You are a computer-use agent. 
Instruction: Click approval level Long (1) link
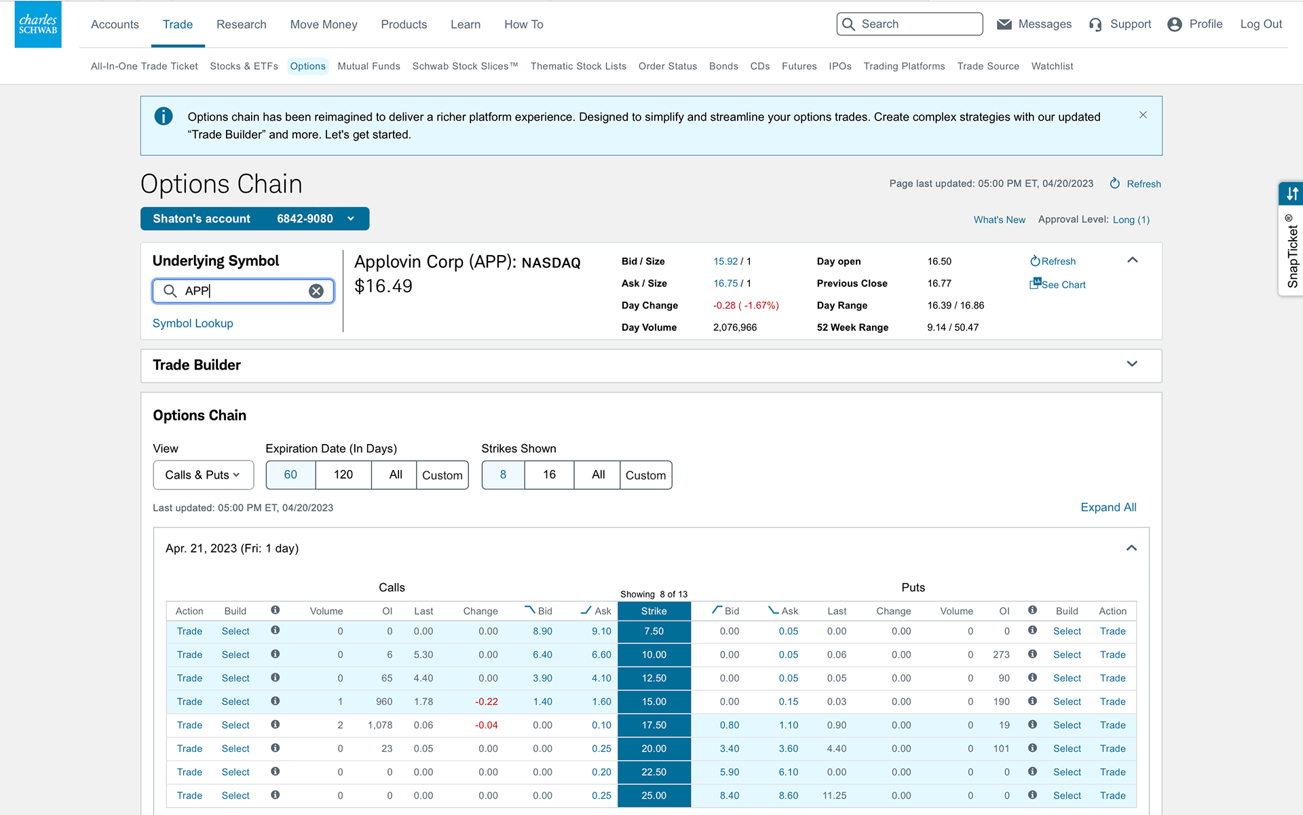point(1131,220)
